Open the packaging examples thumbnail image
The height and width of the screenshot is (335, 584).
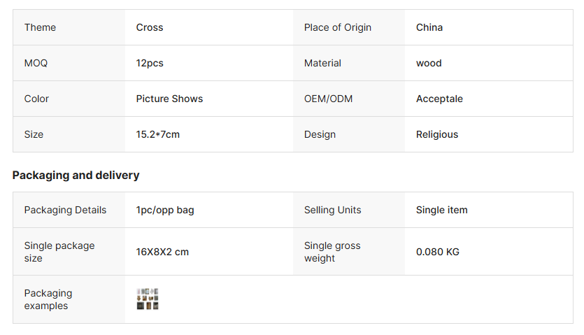(148, 299)
